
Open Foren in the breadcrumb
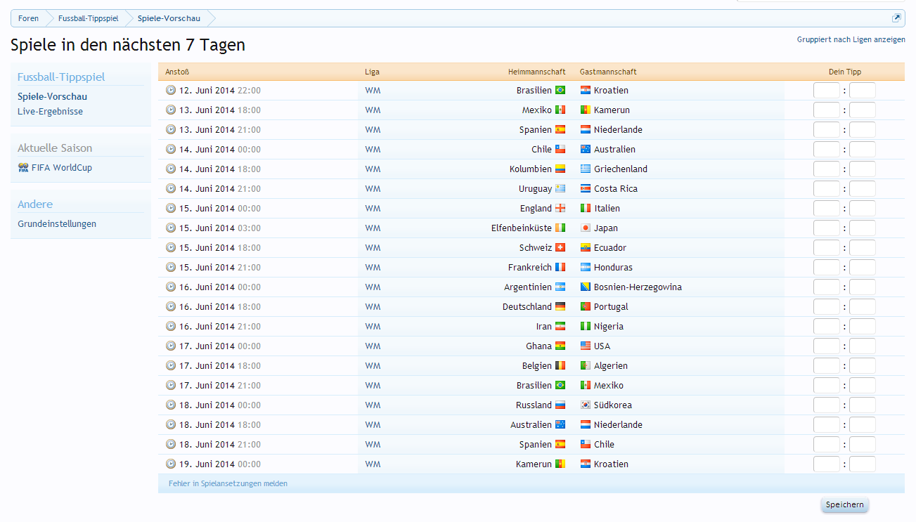pyautogui.click(x=29, y=18)
